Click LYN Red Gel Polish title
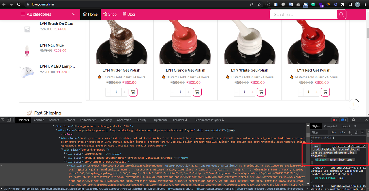Image resolution: width=369 pixels, height=191 pixels. click(314, 70)
